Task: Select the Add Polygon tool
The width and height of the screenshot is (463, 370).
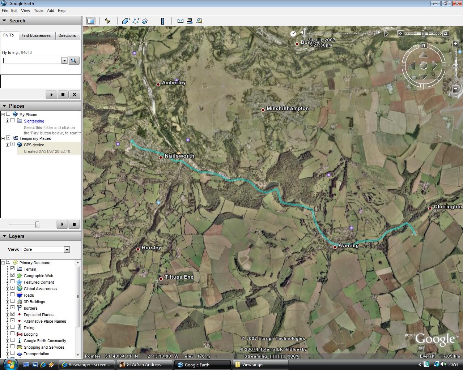Action: 126,21
